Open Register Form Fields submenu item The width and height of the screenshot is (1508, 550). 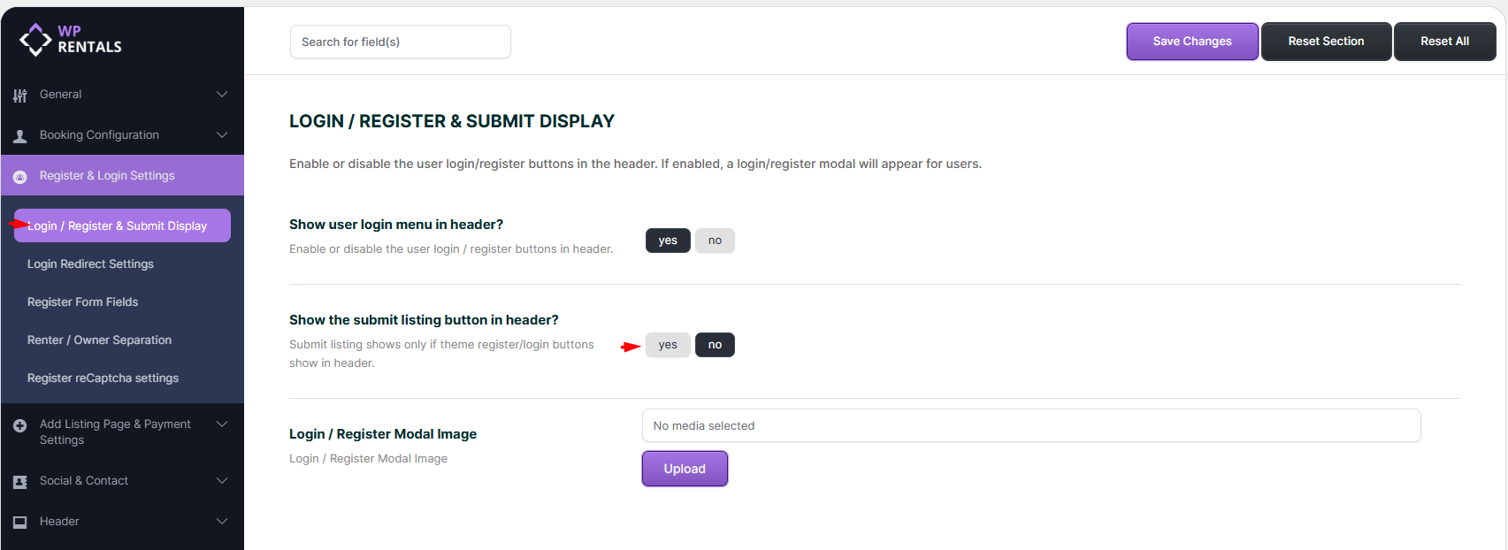[x=82, y=302]
